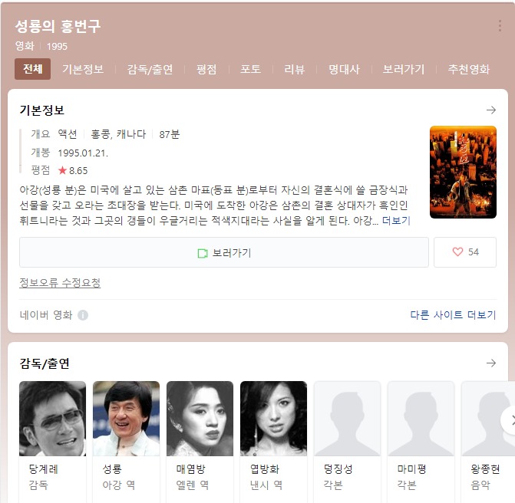Switch to the 기본정보 tab
Viewport: 515px width, 503px height.
pos(83,69)
